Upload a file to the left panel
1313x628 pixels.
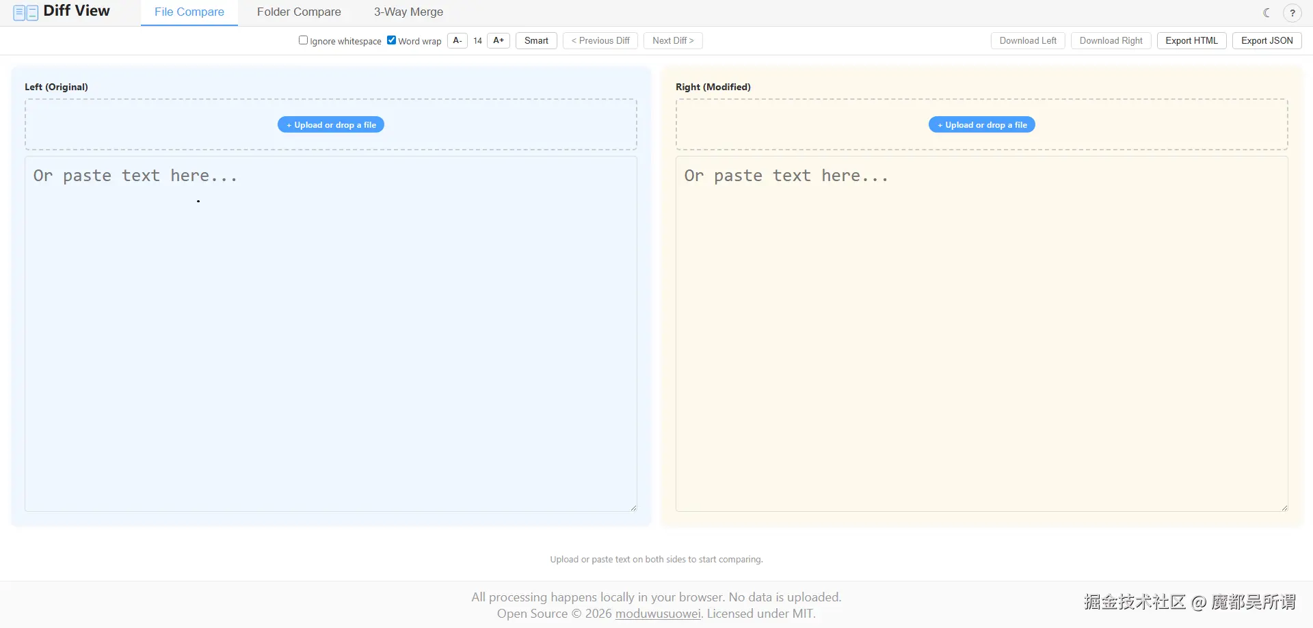point(331,125)
